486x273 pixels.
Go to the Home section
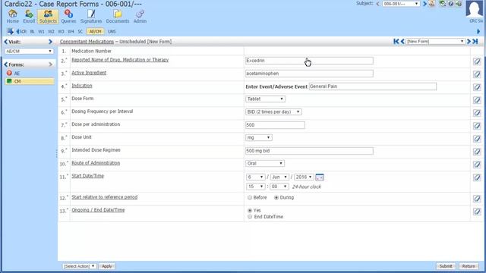[x=12, y=17]
